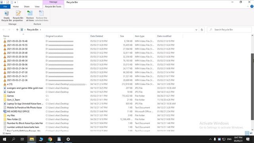The image size is (254, 143).
Task: Select Mobile Se Pendrive Me Photo Kaise
Action: click(24, 108)
